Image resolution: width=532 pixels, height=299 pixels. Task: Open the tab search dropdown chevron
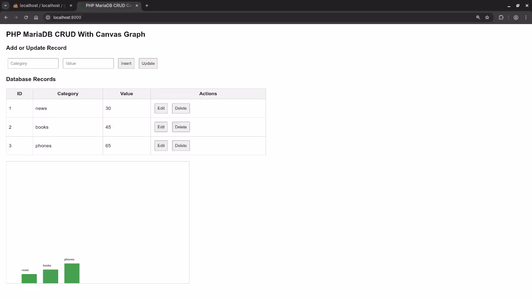click(5, 5)
